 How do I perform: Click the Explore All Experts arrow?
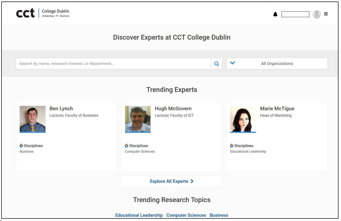(x=192, y=181)
